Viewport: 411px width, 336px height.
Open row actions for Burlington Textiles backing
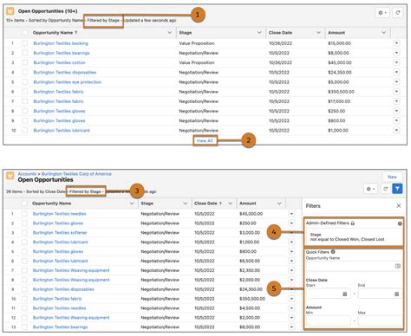(x=396, y=43)
